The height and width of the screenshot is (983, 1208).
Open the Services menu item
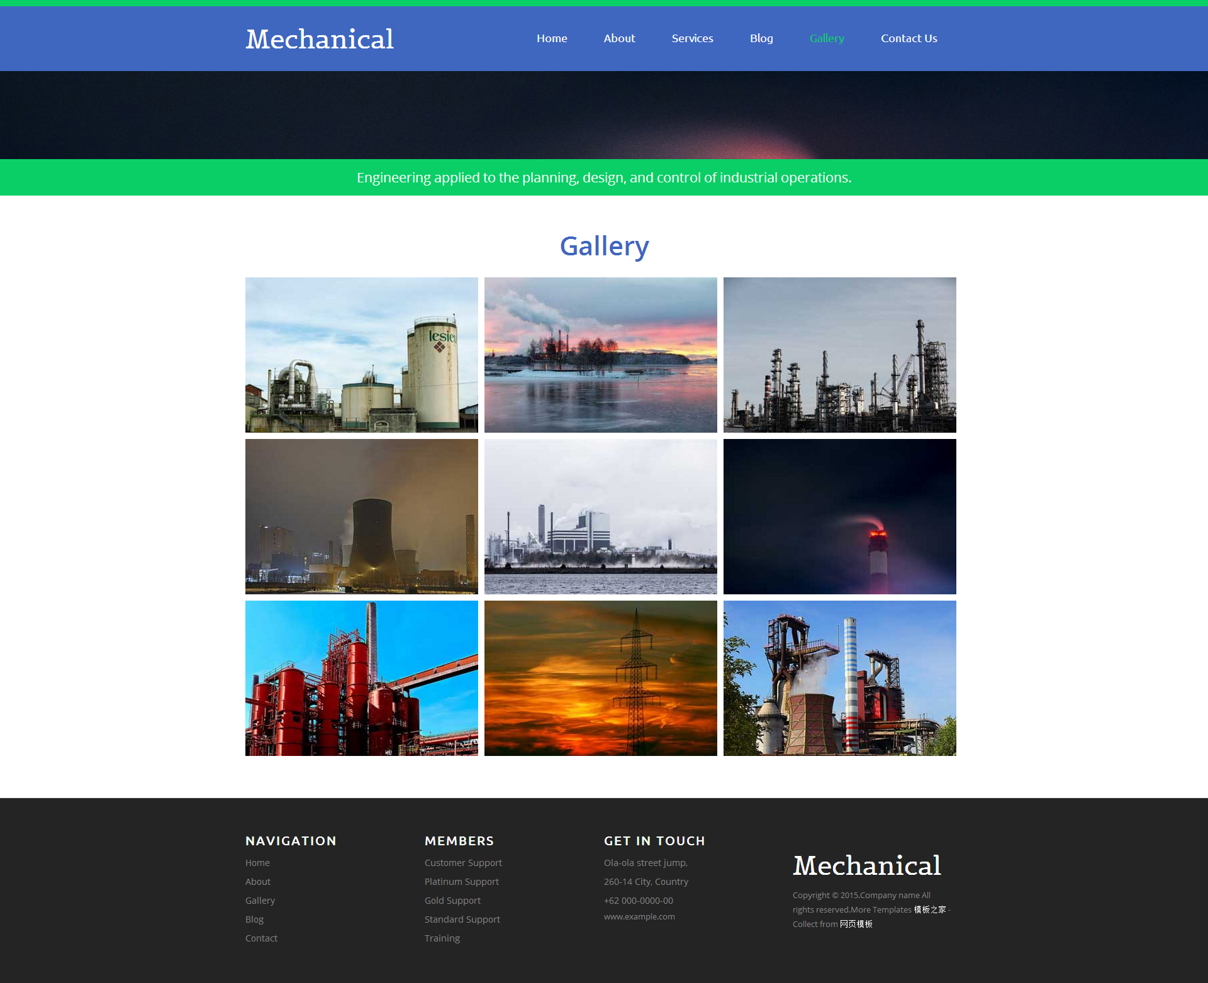tap(692, 38)
